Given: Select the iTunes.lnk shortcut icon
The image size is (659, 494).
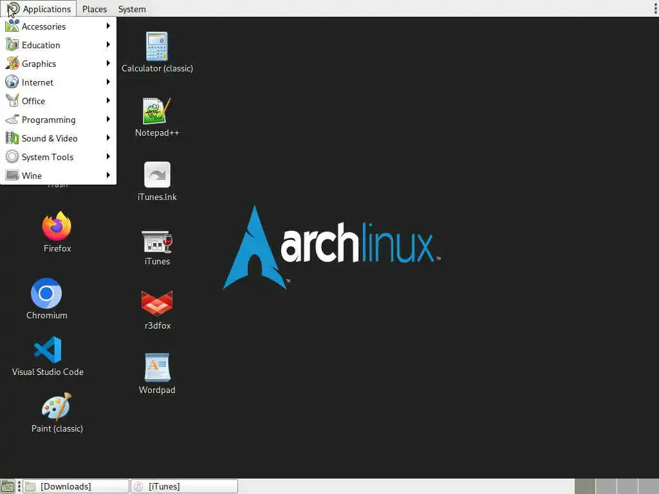Looking at the screenshot, I should click(157, 174).
